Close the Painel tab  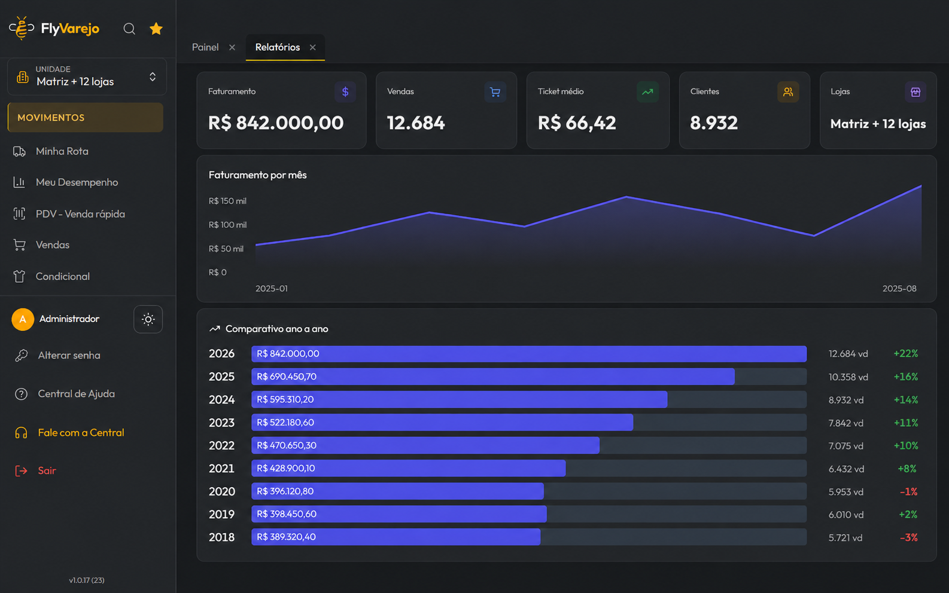point(232,47)
